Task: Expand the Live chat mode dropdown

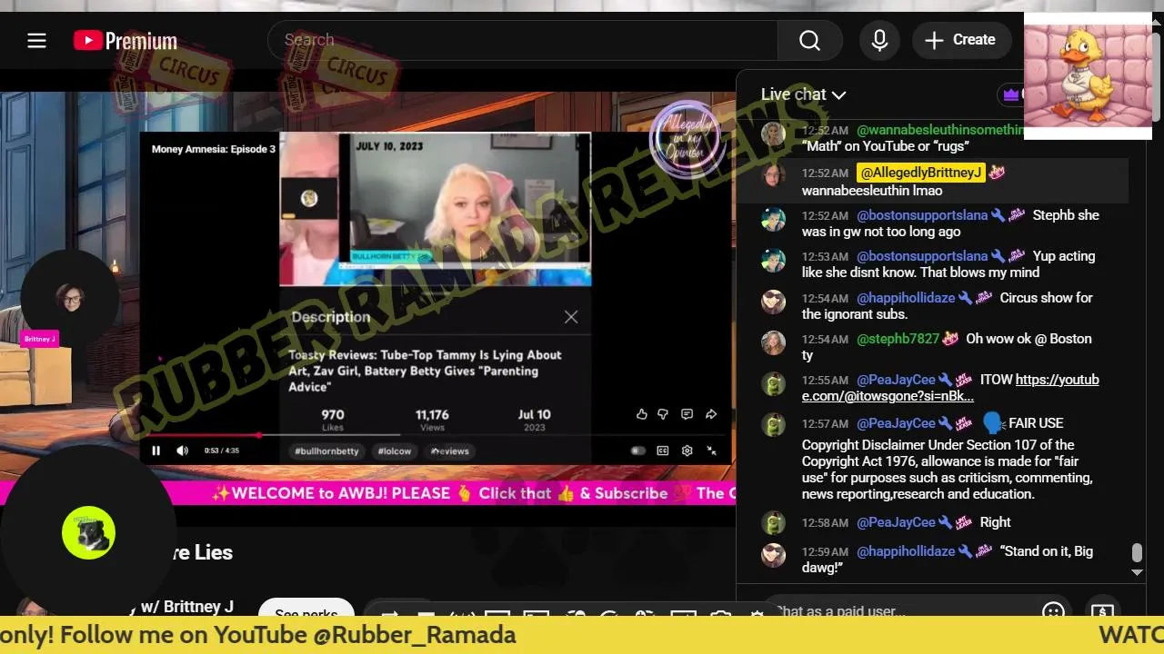Action: (x=804, y=94)
